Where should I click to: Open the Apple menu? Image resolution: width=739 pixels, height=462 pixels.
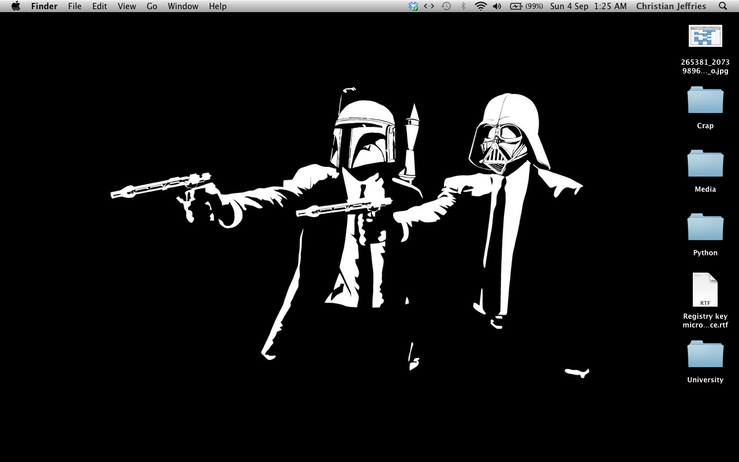16,6
